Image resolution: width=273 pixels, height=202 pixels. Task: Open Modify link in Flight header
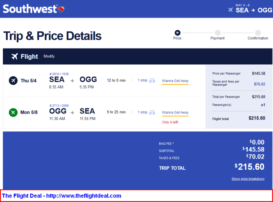[49, 56]
